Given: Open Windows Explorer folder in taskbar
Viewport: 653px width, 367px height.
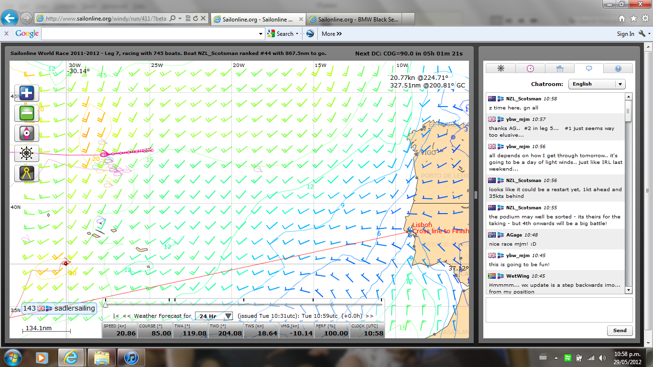Looking at the screenshot, I should pyautogui.click(x=102, y=357).
